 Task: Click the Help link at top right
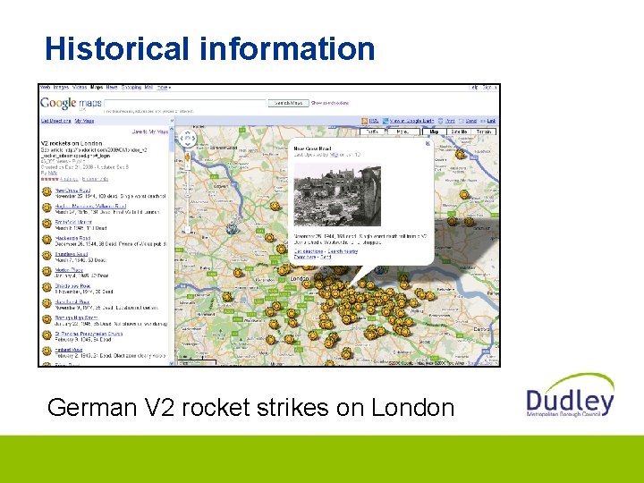point(473,87)
